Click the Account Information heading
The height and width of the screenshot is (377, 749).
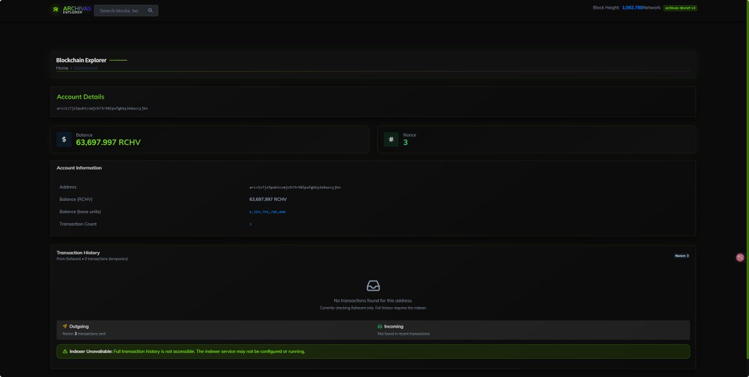79,168
